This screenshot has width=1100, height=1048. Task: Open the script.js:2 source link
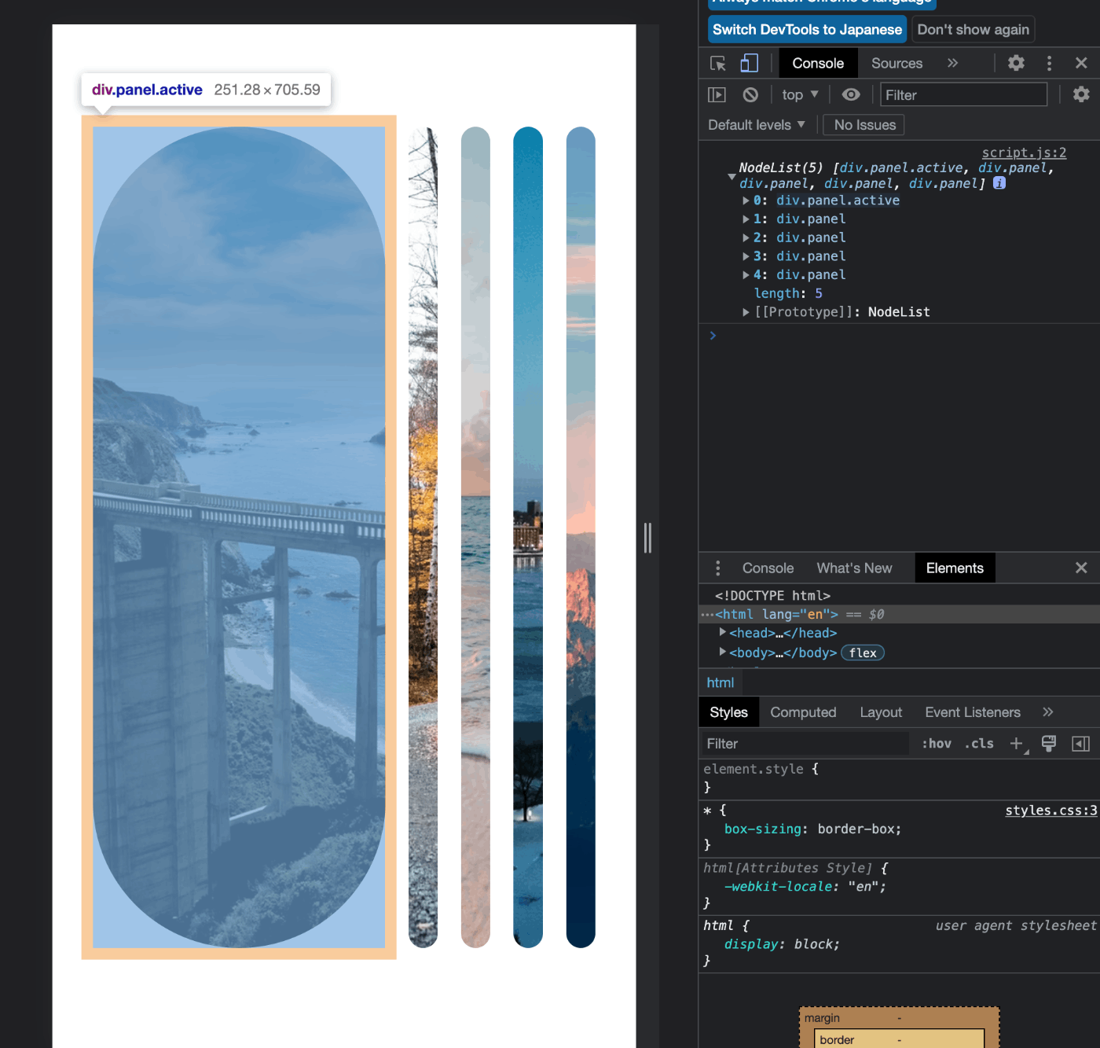click(x=1024, y=153)
